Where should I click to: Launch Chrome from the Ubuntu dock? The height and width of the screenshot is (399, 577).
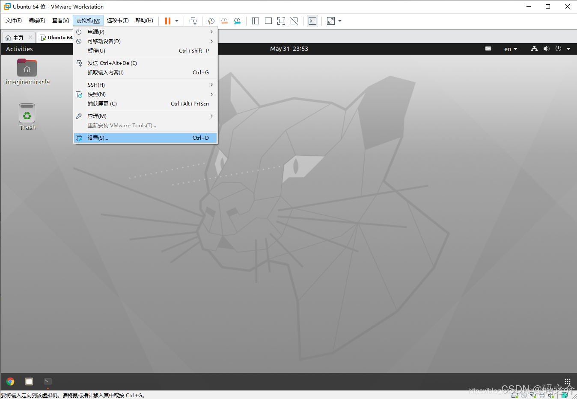[10, 381]
